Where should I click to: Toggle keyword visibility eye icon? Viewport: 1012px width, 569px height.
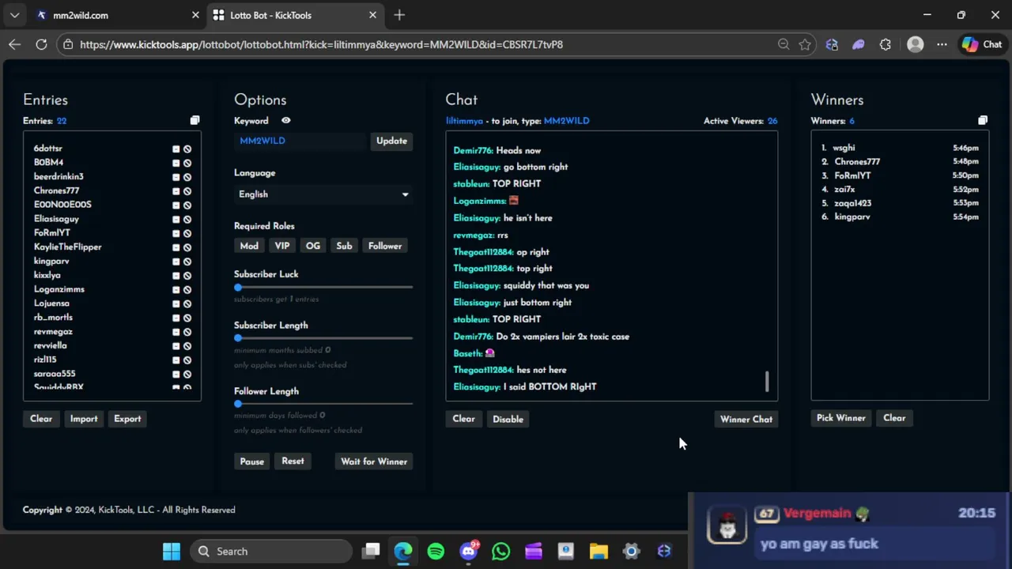[285, 121]
